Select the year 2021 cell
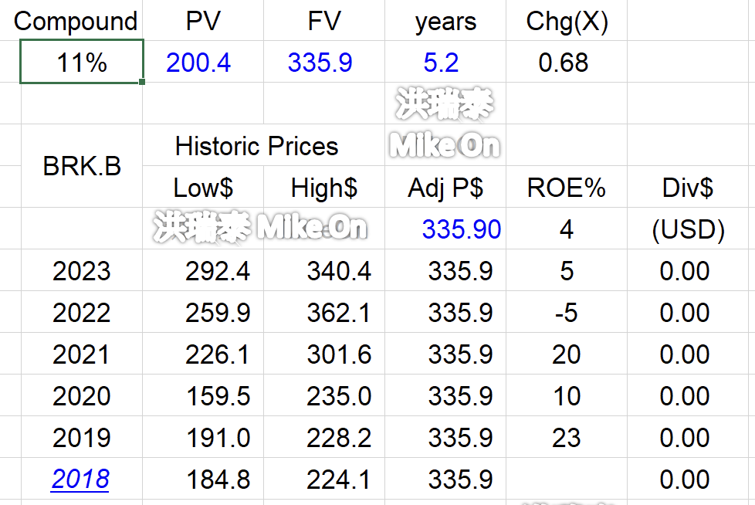The width and height of the screenshot is (755, 505). [80, 354]
